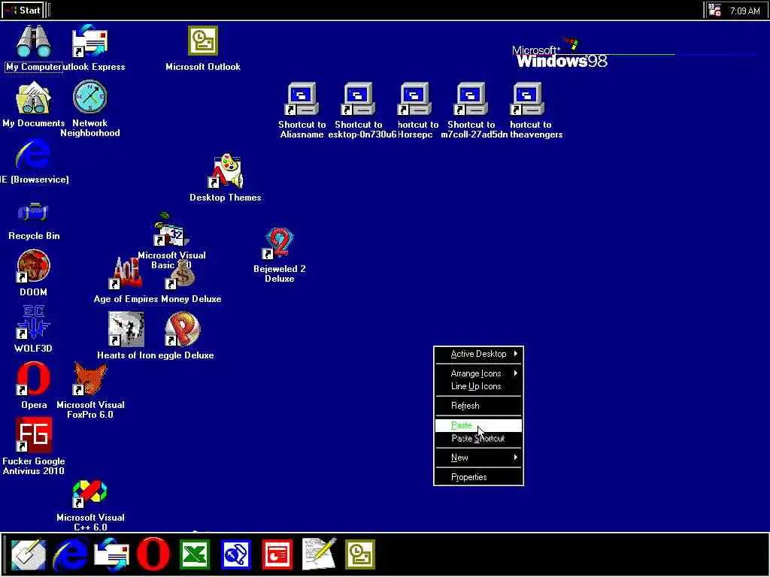The image size is (770, 577).
Task: Open the Outlook Express desktop shortcut
Action: pos(90,41)
